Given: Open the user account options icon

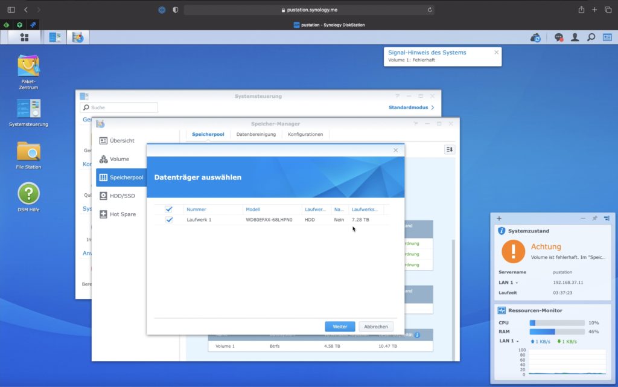Looking at the screenshot, I should pos(575,37).
